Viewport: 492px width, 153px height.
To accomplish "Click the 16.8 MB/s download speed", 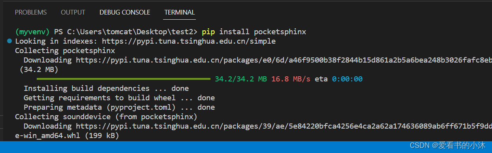I will (291, 79).
